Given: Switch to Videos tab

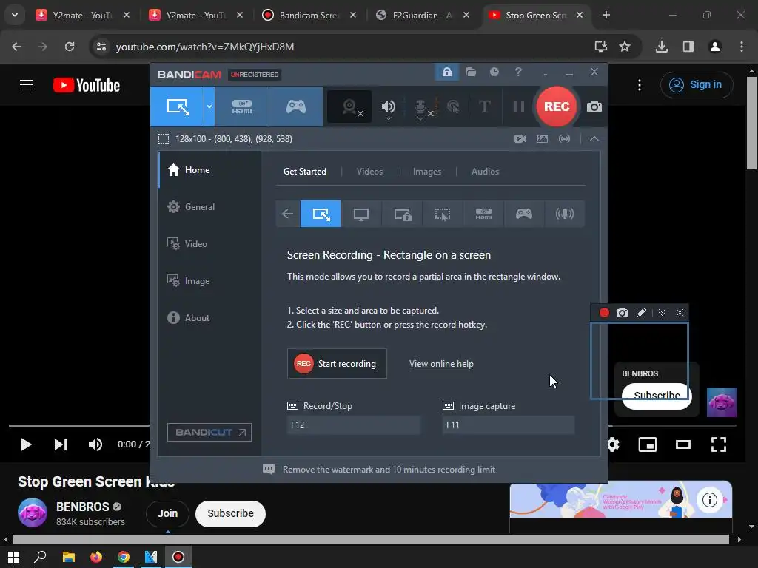Looking at the screenshot, I should click(369, 172).
